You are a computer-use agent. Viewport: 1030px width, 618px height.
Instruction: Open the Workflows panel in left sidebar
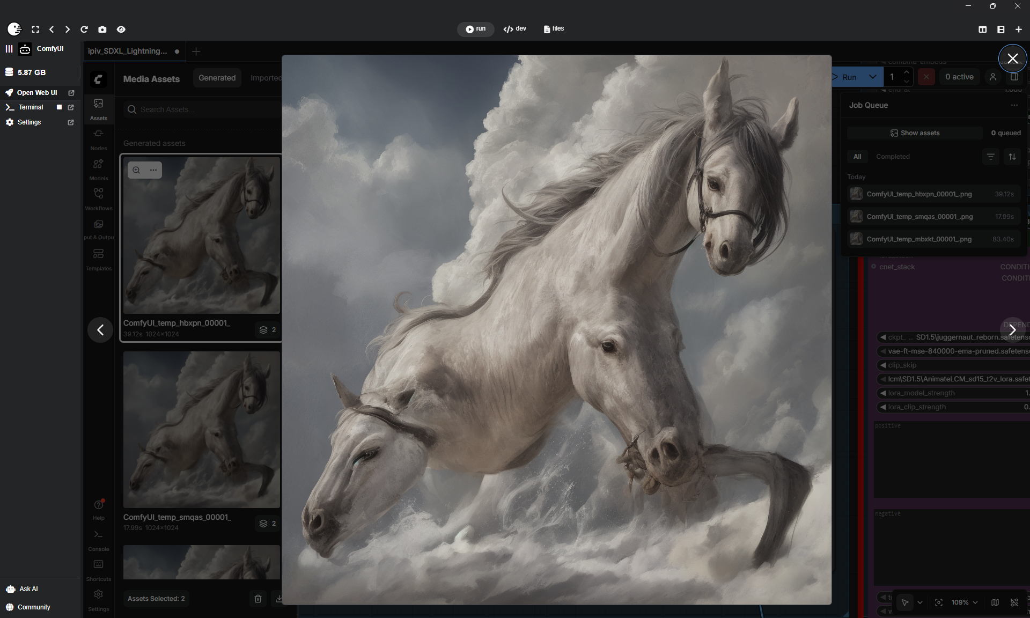pos(98,197)
